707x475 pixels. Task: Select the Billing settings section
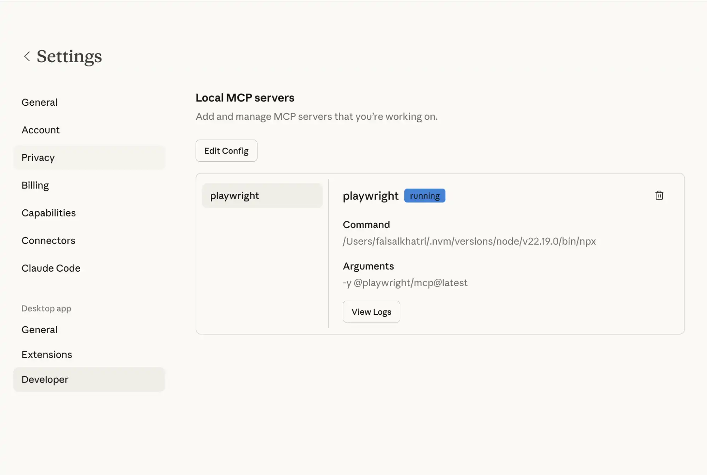point(35,185)
